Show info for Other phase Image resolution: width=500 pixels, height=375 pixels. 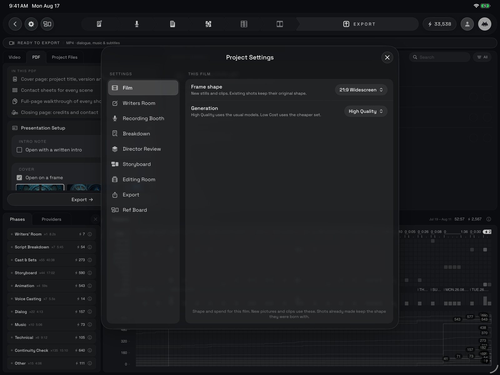90,363
